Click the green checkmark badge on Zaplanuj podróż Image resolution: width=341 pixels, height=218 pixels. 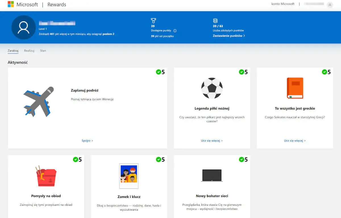(159, 72)
